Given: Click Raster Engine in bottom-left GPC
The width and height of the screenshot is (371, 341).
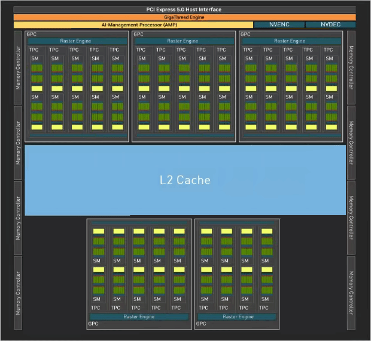Looking at the screenshot, I should coord(139,316).
